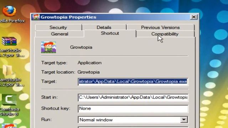Click the Target location value Growtopia
The height and width of the screenshot is (128, 228).
coord(89,72)
